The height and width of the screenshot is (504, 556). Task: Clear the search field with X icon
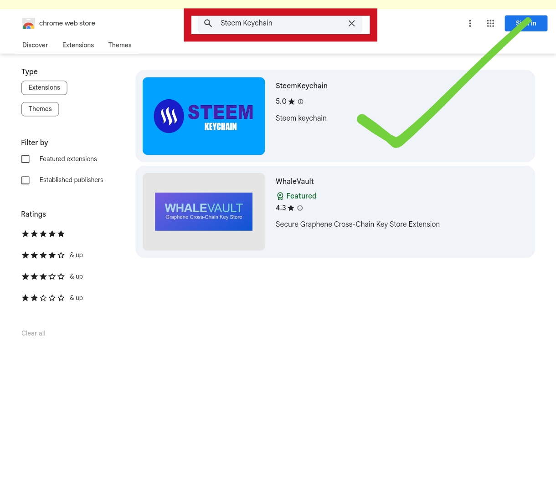click(x=351, y=23)
